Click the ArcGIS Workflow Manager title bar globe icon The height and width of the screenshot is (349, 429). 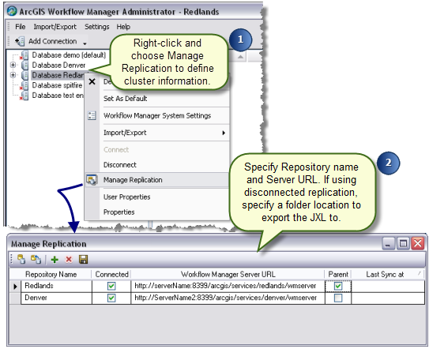click(12, 12)
